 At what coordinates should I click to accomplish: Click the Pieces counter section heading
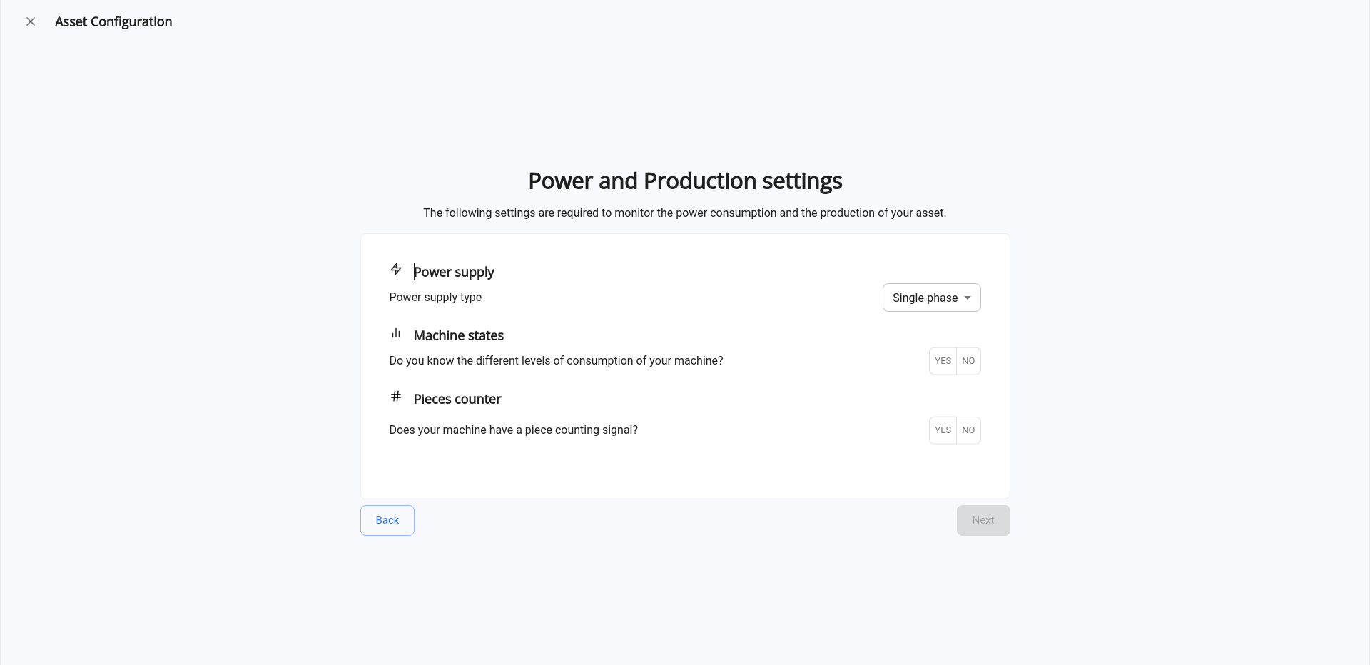pyautogui.click(x=457, y=399)
